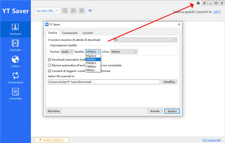
Task: Click the download folder path field
Action: point(104,82)
